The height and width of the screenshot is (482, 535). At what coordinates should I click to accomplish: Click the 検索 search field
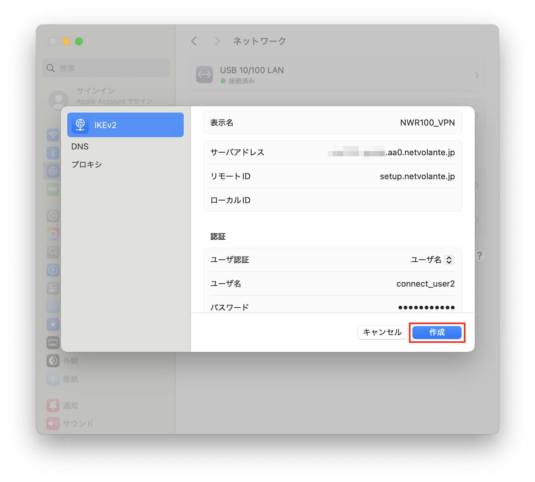tap(105, 68)
